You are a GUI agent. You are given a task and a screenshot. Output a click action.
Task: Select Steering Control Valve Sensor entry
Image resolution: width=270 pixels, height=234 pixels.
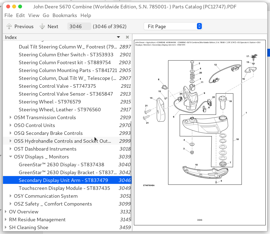coord(66,94)
